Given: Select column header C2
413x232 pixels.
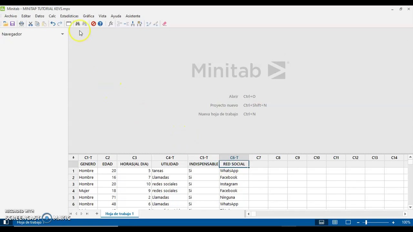Looking at the screenshot, I should pyautogui.click(x=107, y=158).
